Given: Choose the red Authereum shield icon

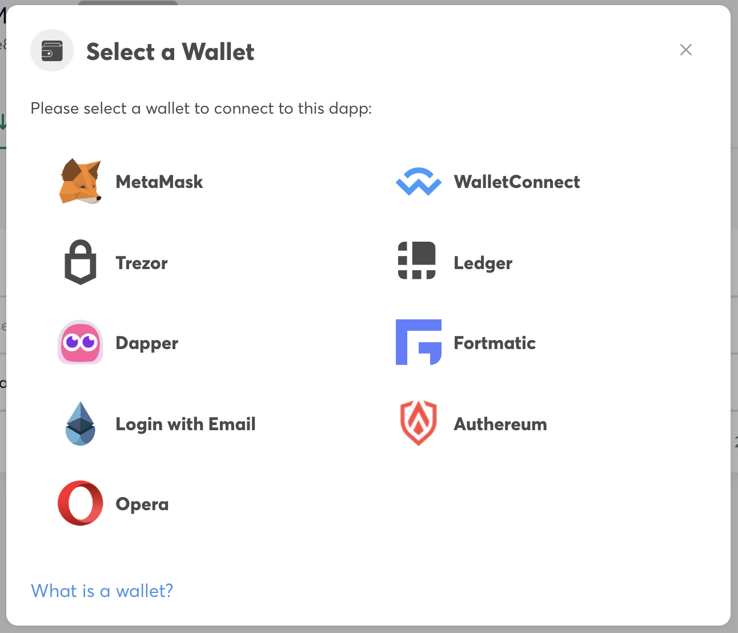Looking at the screenshot, I should (x=419, y=423).
